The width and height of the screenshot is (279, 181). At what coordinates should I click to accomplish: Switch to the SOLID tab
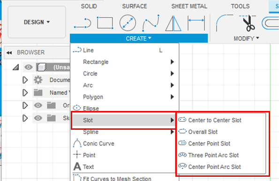pos(89,6)
